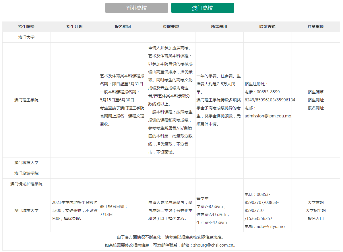Click the 录取要求 column header
The image size is (343, 252).
point(171,27)
